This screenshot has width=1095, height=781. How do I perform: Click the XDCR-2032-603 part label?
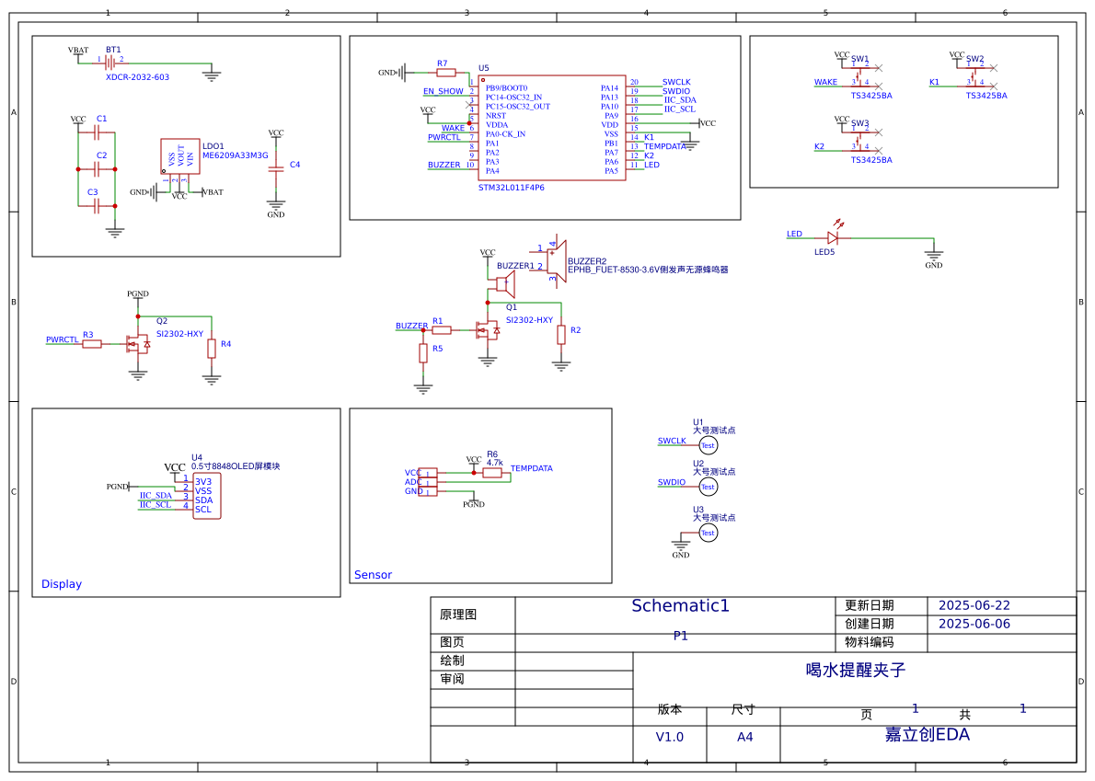click(138, 77)
